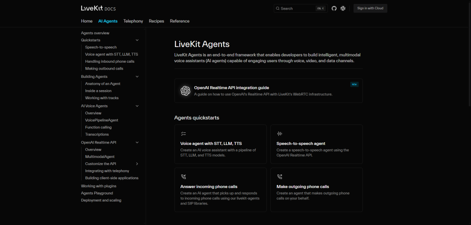Open Integrating with telephony page
This screenshot has height=225, width=471.
click(x=107, y=171)
